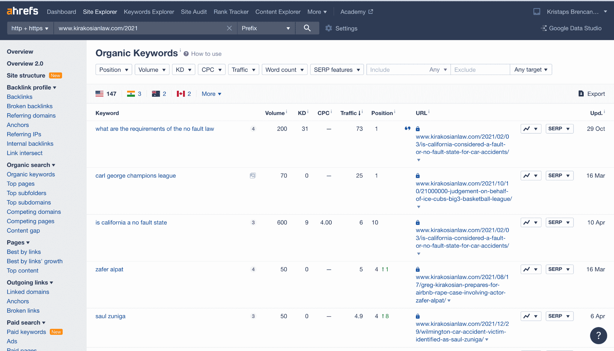The image size is (614, 351).
Task: Click the Include keywords input field
Action: (397, 69)
